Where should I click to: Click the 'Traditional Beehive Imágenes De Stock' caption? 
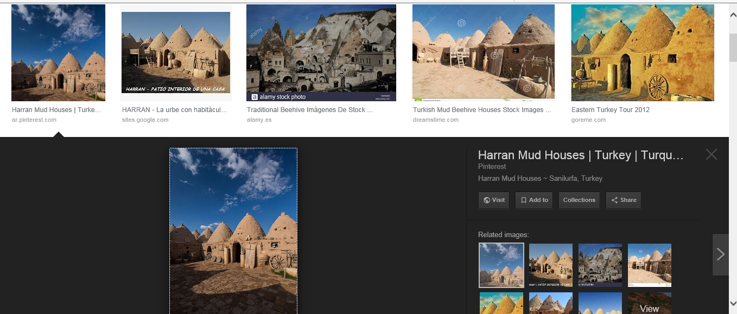[x=310, y=110]
